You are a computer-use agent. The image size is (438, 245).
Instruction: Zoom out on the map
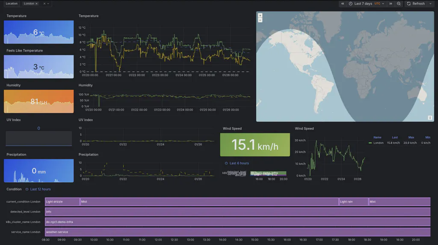coord(260,20)
